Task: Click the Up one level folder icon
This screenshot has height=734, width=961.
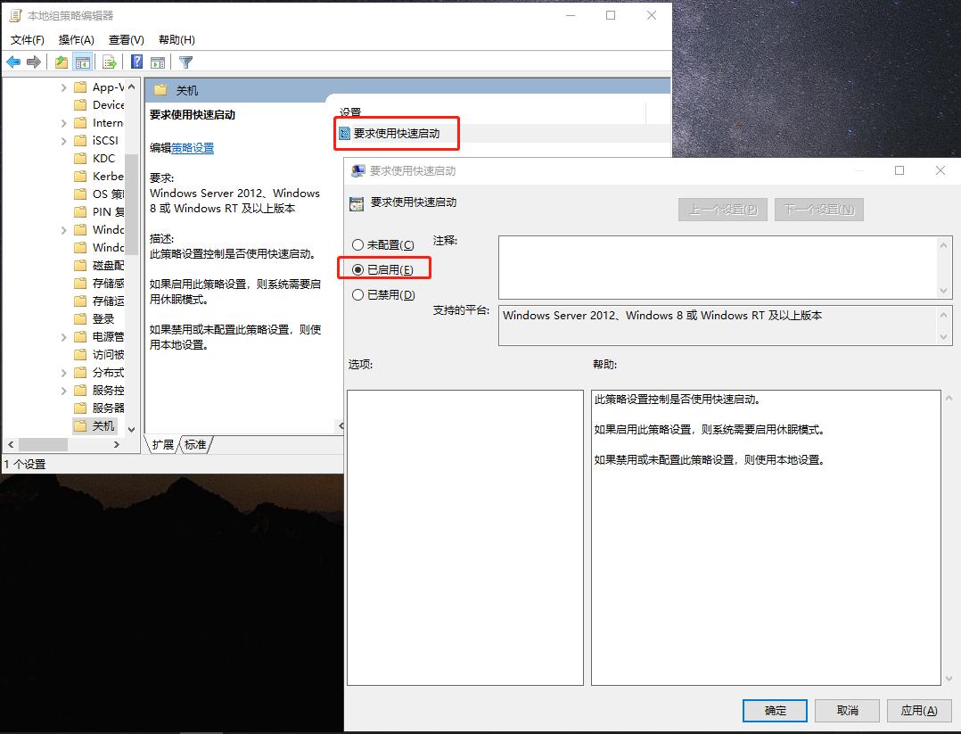Action: point(60,62)
